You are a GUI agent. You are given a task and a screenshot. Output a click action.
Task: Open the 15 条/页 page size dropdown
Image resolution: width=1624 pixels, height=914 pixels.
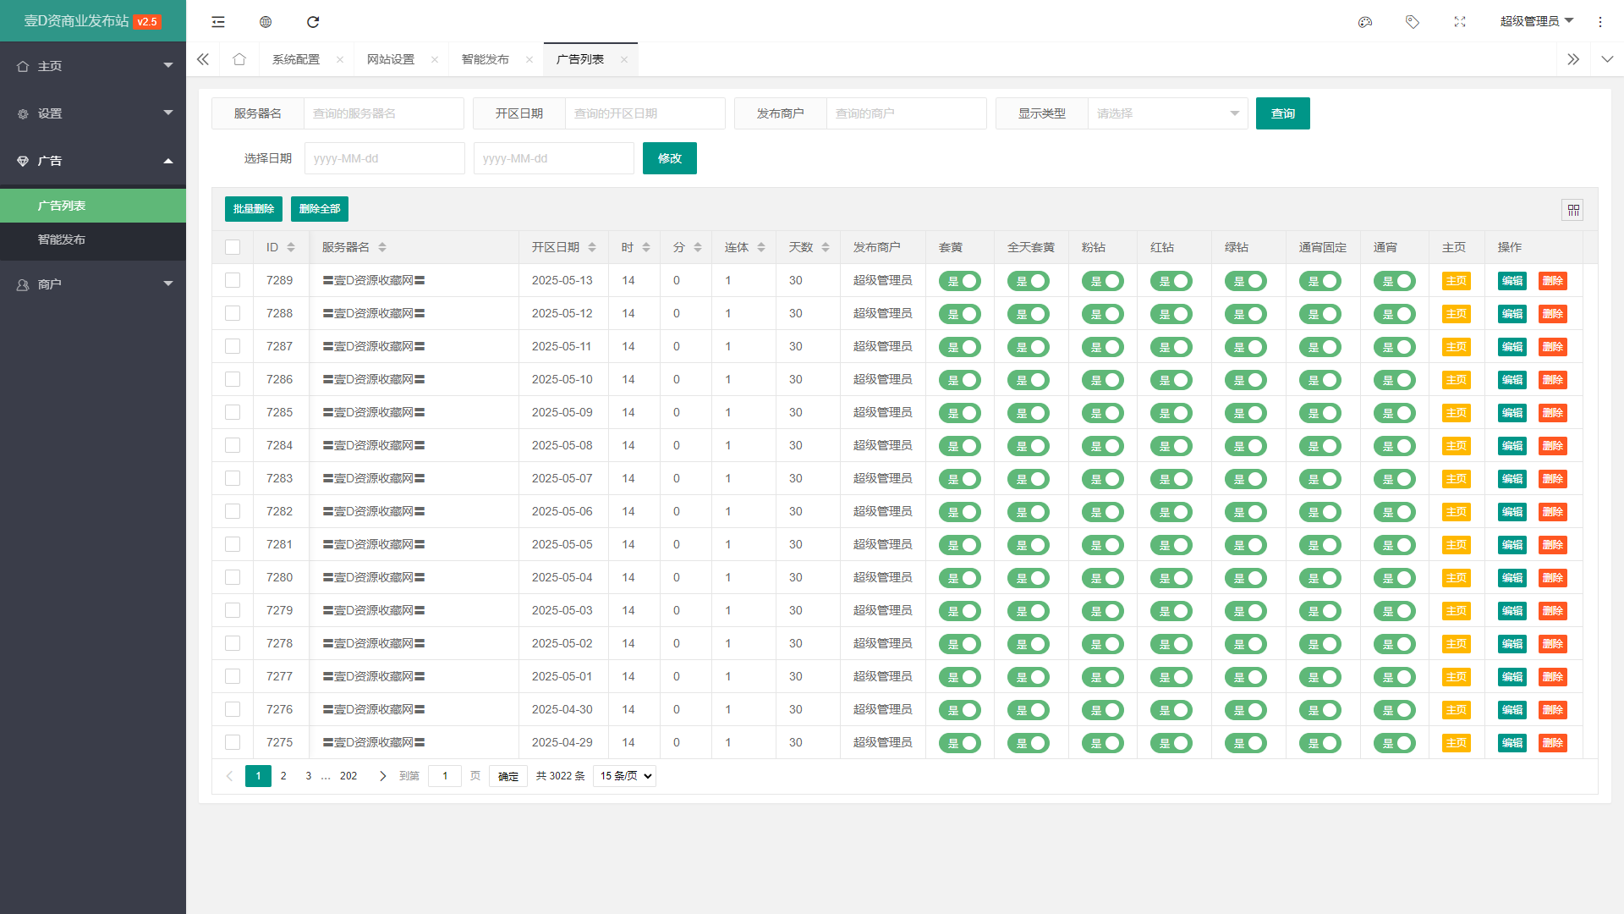[624, 776]
